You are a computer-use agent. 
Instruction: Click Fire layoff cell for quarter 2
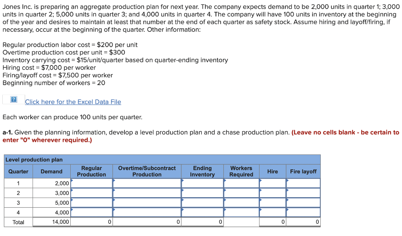point(303,193)
